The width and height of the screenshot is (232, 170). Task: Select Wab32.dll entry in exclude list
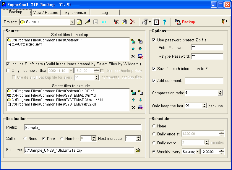point(52,104)
